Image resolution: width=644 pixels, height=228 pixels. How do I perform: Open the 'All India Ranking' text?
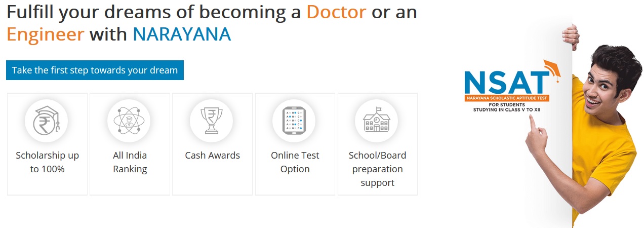130,162
